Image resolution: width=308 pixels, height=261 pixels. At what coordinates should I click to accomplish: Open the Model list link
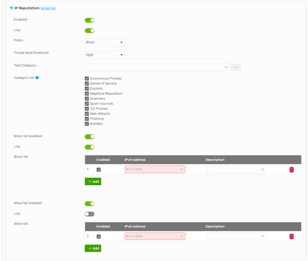point(48,9)
